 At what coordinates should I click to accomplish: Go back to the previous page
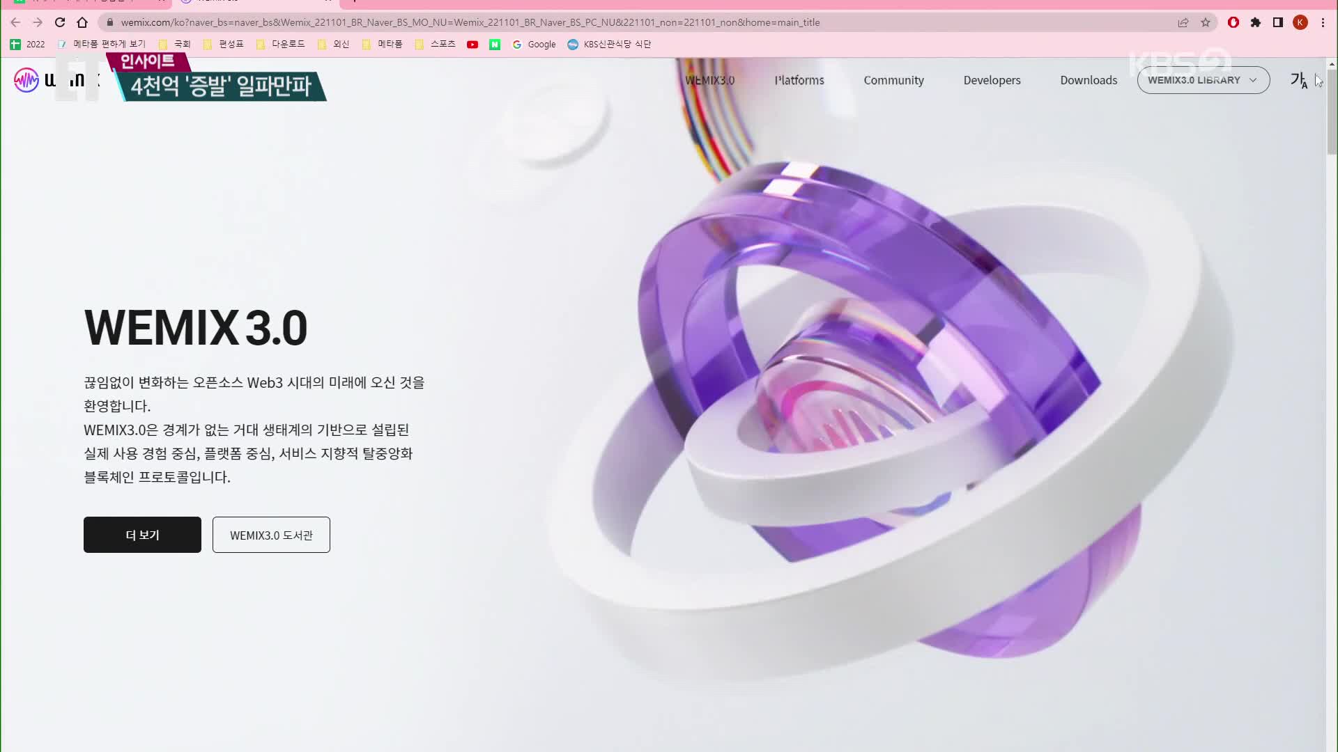point(15,22)
